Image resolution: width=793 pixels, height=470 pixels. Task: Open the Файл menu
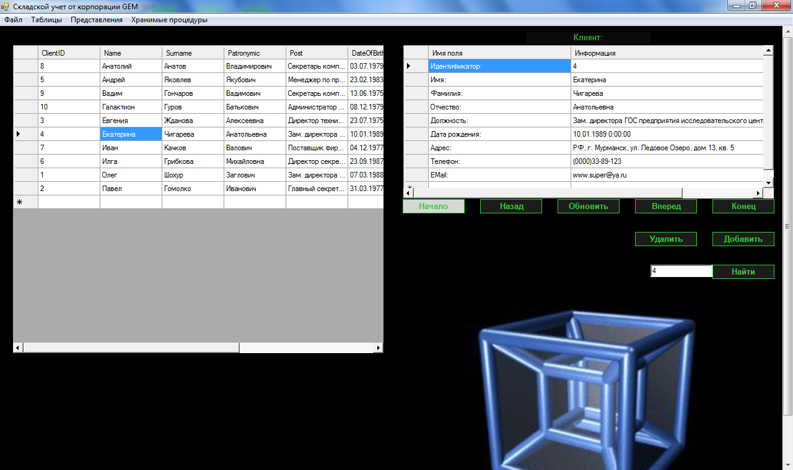click(x=13, y=20)
